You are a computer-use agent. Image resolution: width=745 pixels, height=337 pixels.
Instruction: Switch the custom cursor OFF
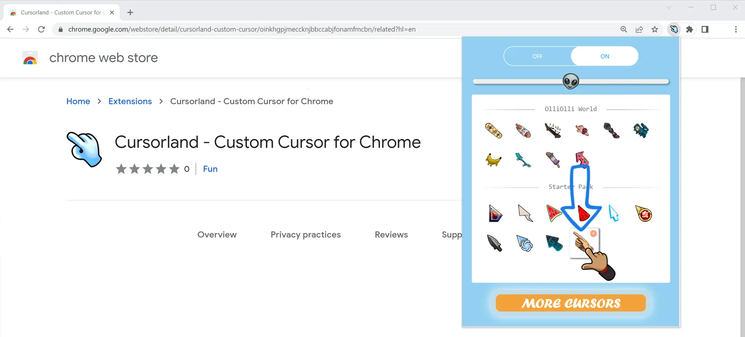point(537,56)
